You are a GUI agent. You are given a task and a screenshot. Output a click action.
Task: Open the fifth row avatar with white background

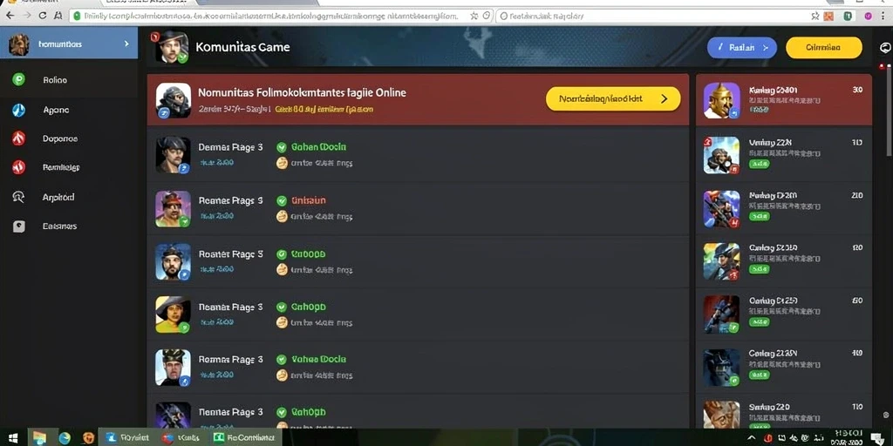174,368
